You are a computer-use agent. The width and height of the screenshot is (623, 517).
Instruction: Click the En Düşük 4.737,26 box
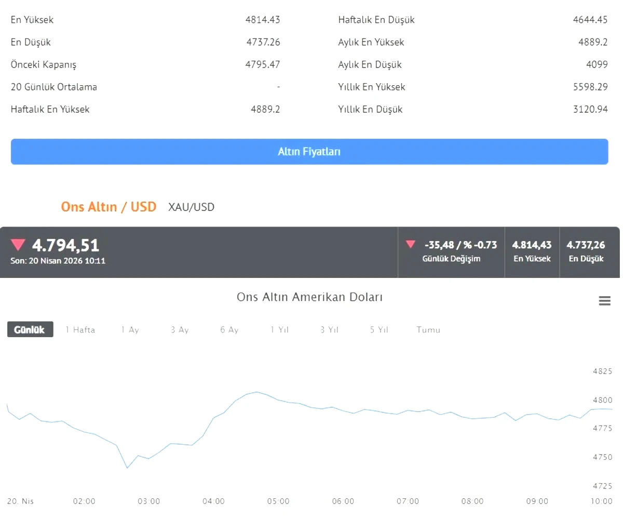[586, 251]
